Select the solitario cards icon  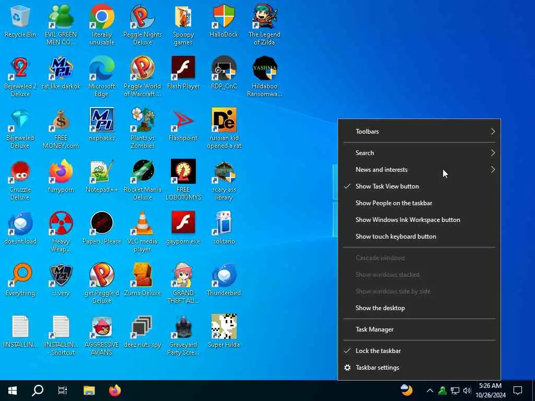(x=224, y=223)
